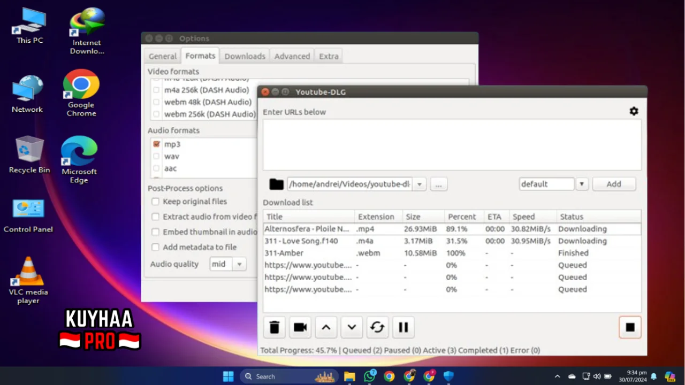Image resolution: width=685 pixels, height=385 pixels.
Task: Open Recycle Bin desktop icon
Action: (29, 155)
